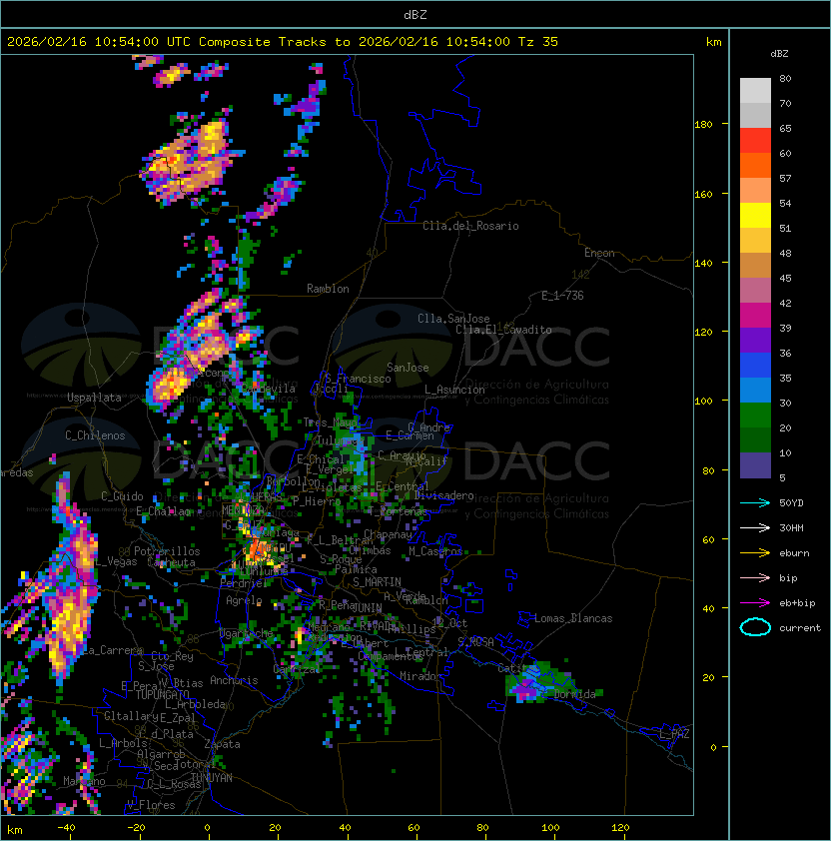Image resolution: width=831 pixels, height=841 pixels.
Task: Click the 'Anchoris' map label
Action: coord(234,680)
